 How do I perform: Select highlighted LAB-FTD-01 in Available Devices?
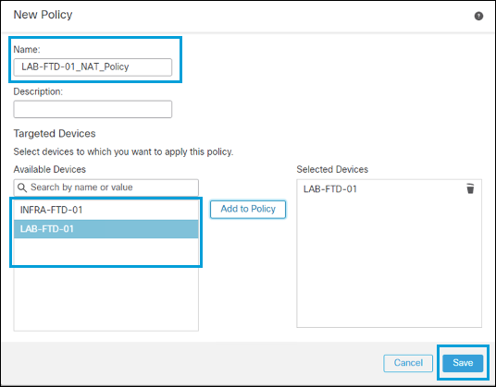click(x=106, y=229)
